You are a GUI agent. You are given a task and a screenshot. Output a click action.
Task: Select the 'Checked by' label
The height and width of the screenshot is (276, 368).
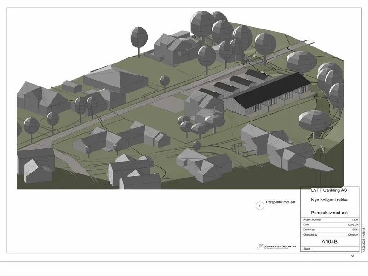pos(310,235)
